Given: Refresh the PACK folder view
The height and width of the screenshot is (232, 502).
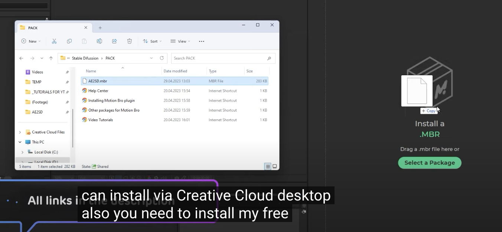Looking at the screenshot, I should coord(162,58).
